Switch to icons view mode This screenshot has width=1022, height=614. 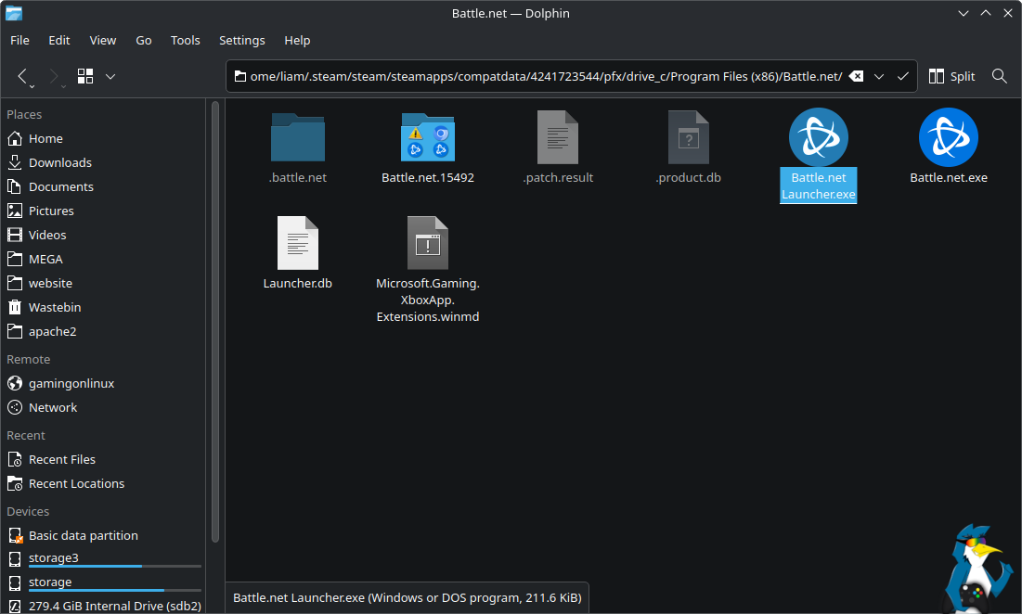tap(85, 76)
